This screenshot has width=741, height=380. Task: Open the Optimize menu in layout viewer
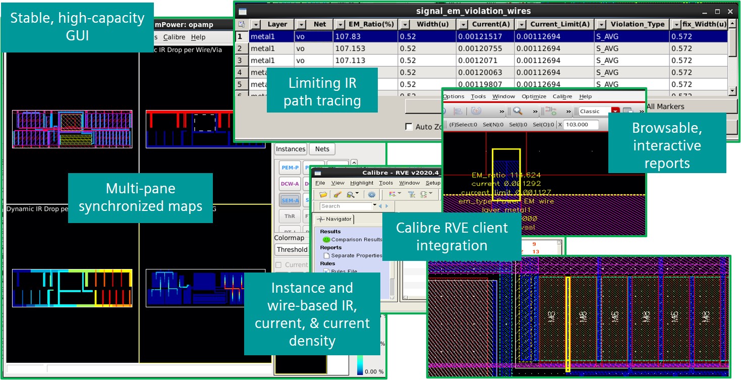click(x=534, y=96)
